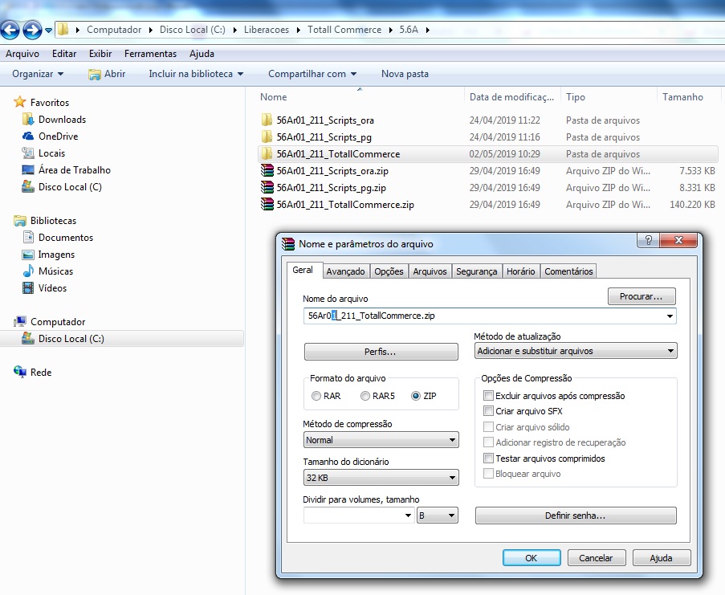Expand the Incluir na biblioteca dropdown

point(196,74)
